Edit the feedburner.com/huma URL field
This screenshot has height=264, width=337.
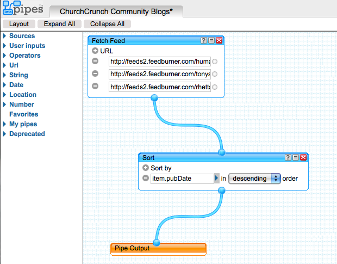[160, 62]
